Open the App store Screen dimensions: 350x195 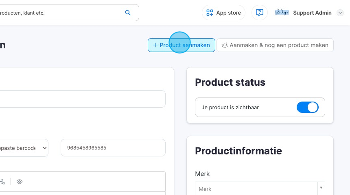point(223,13)
